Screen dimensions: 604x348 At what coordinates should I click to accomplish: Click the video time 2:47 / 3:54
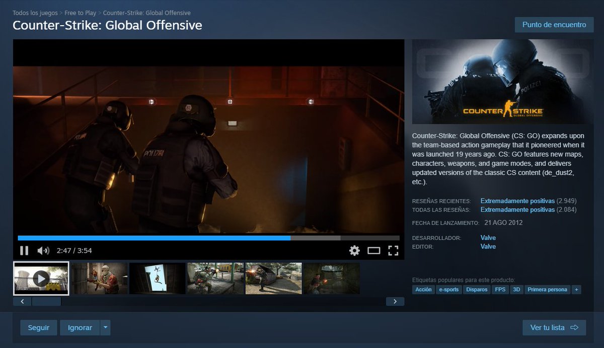(74, 250)
